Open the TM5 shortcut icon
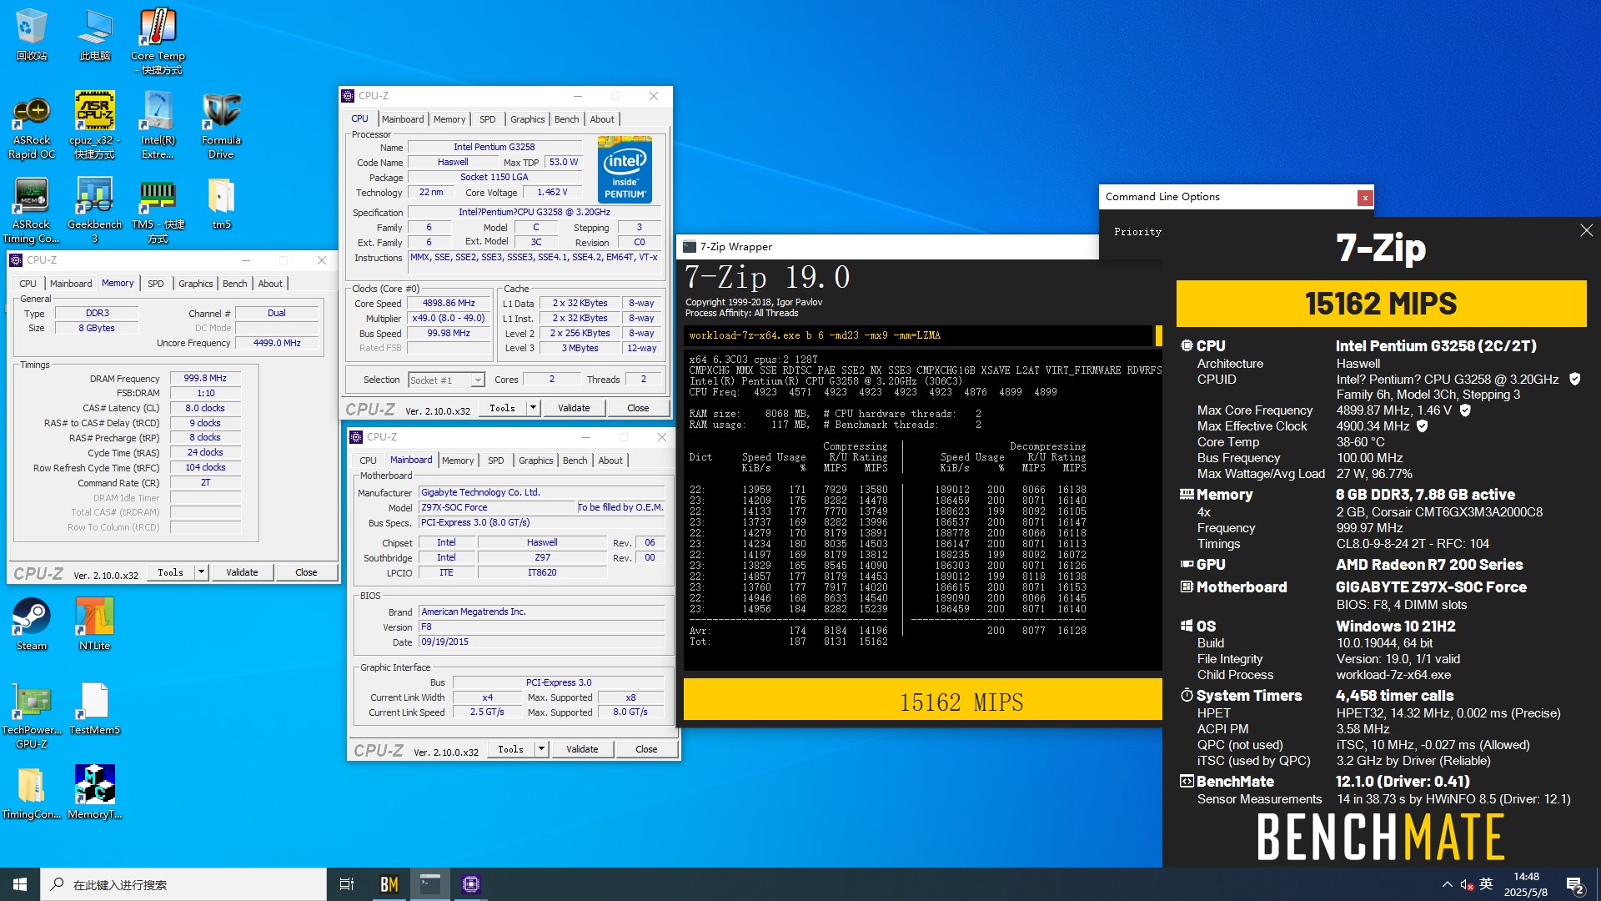1601x901 pixels. click(x=158, y=210)
